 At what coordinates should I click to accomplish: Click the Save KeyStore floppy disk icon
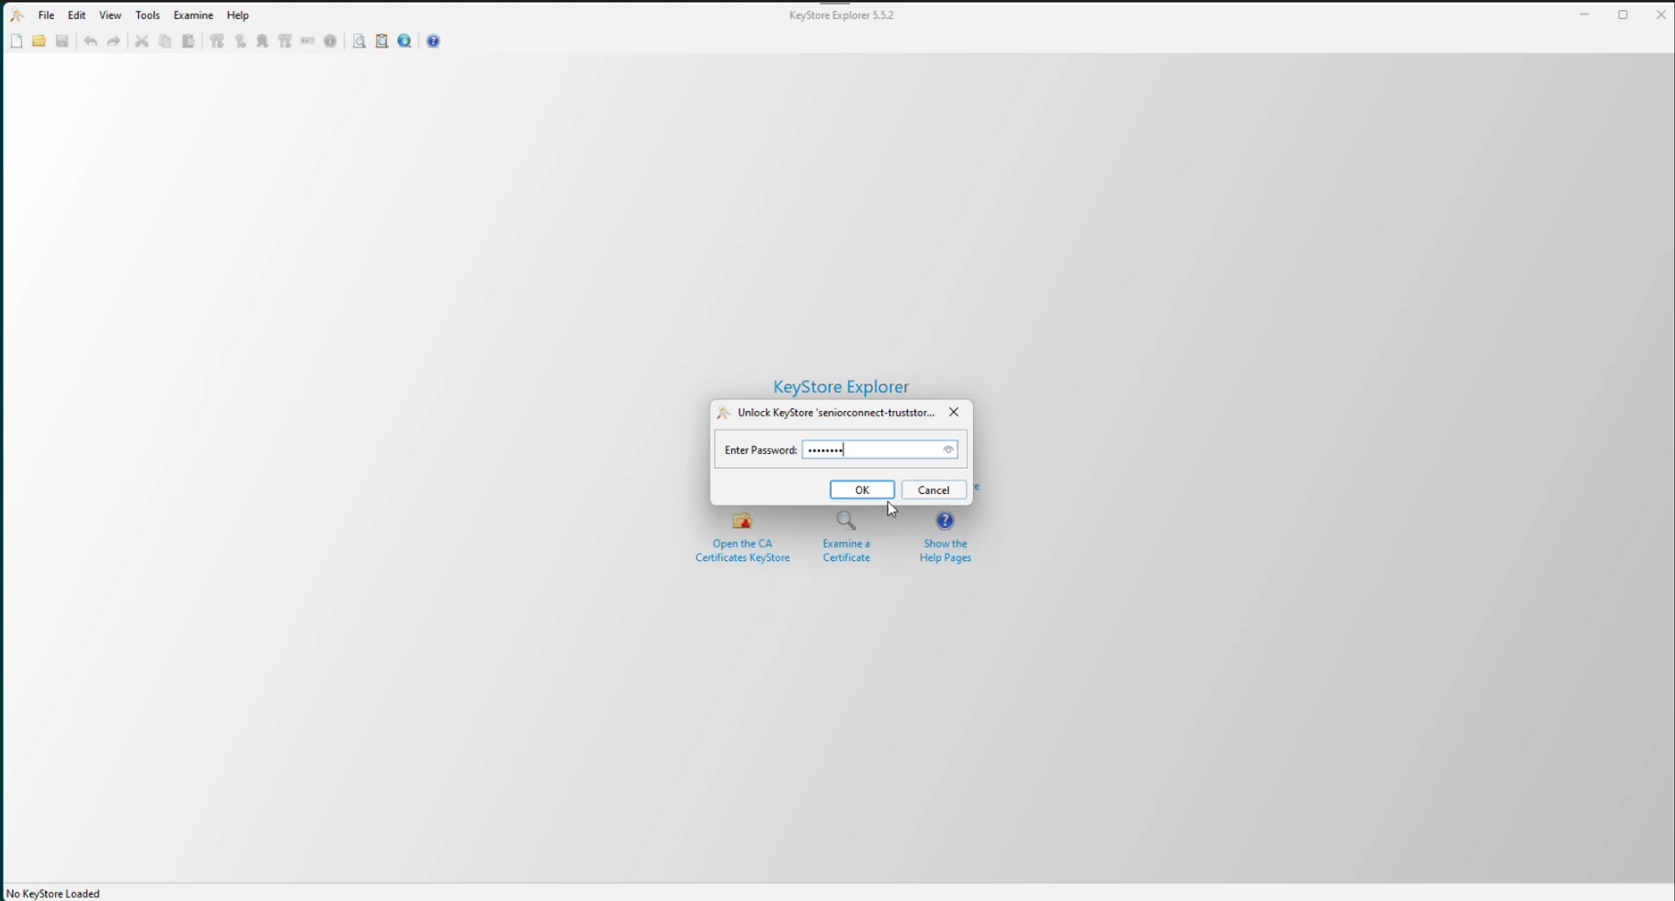[x=62, y=41]
